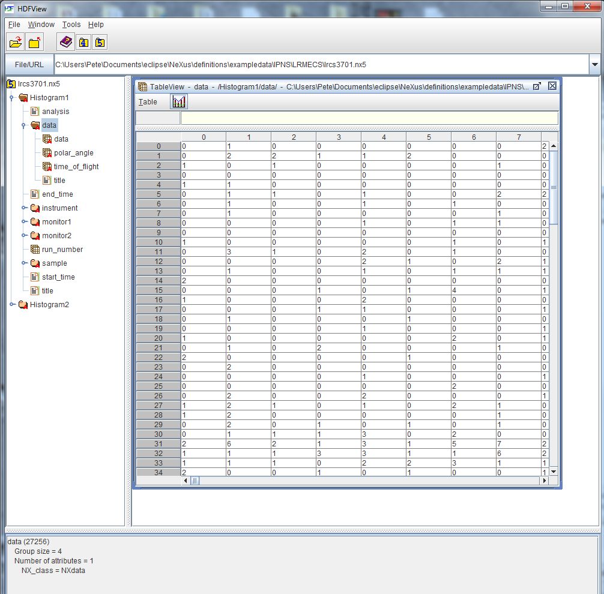Open the User's Guide book icon
Screen dimensions: 604x594
65,42
